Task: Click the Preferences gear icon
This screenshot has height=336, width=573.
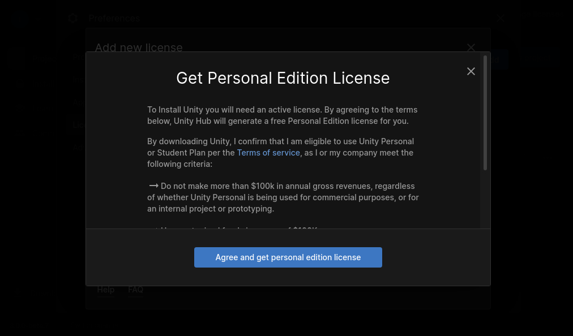Action: (72, 18)
